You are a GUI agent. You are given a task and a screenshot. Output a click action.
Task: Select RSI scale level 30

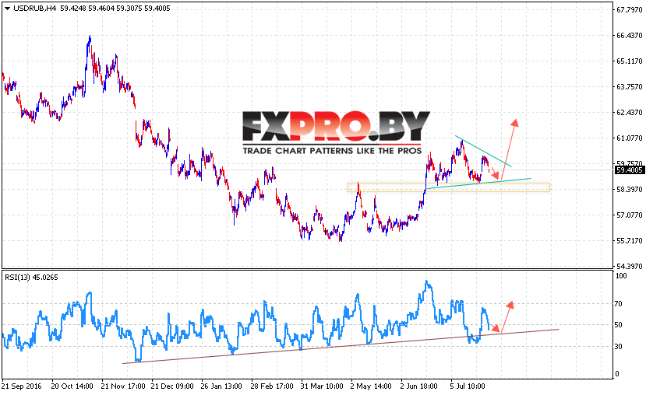coord(618,347)
